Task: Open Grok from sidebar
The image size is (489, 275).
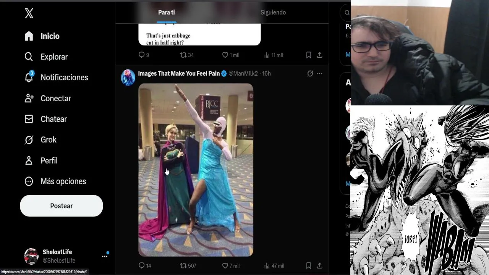Action: (40, 140)
